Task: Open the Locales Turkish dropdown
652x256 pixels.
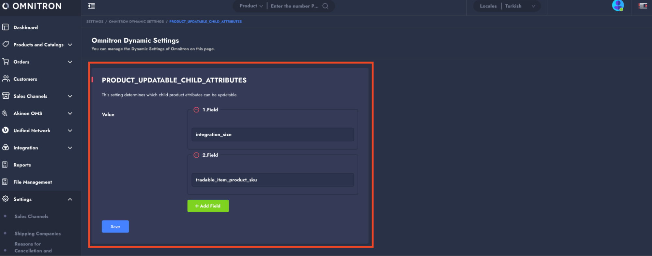Action: (x=513, y=6)
